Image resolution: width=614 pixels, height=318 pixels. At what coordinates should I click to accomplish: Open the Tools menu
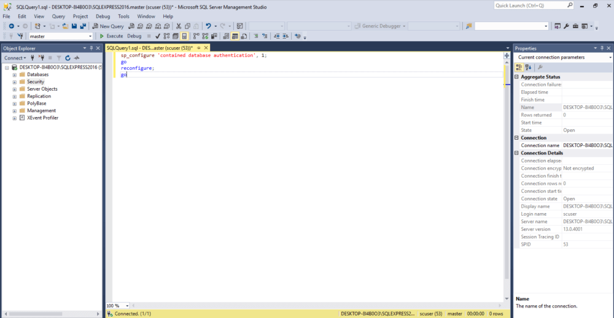tap(123, 17)
